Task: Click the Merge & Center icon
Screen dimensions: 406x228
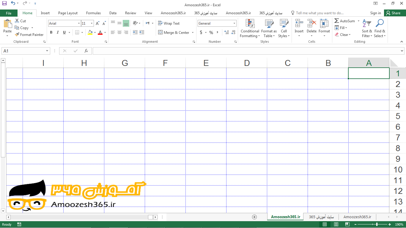Action: [160, 33]
